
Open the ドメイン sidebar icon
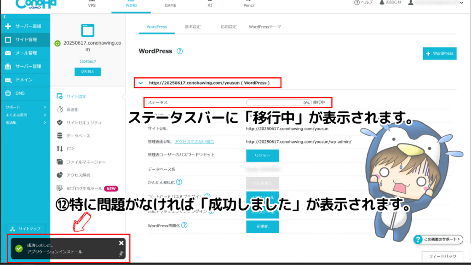pyautogui.click(x=8, y=80)
